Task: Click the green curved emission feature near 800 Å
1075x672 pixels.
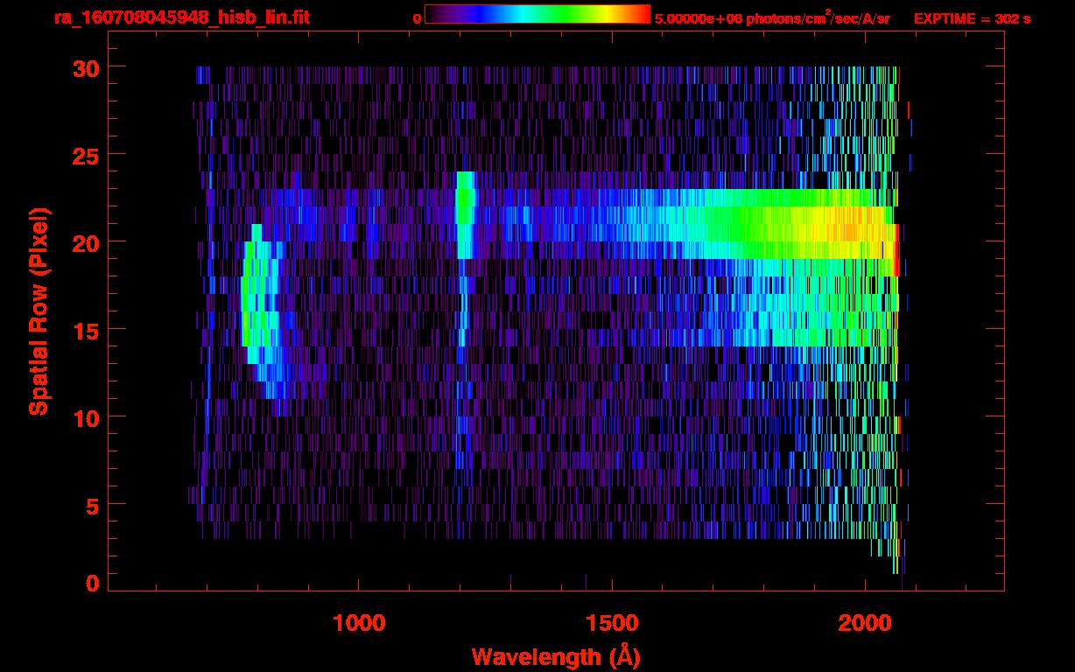Action: click(249, 297)
